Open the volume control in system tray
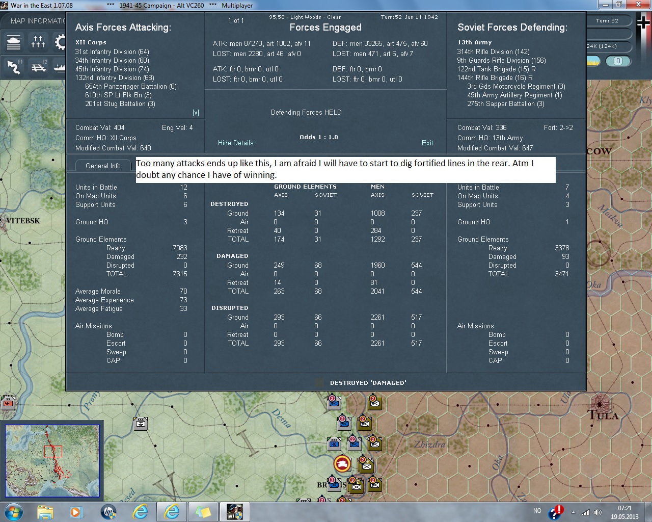 [598, 512]
